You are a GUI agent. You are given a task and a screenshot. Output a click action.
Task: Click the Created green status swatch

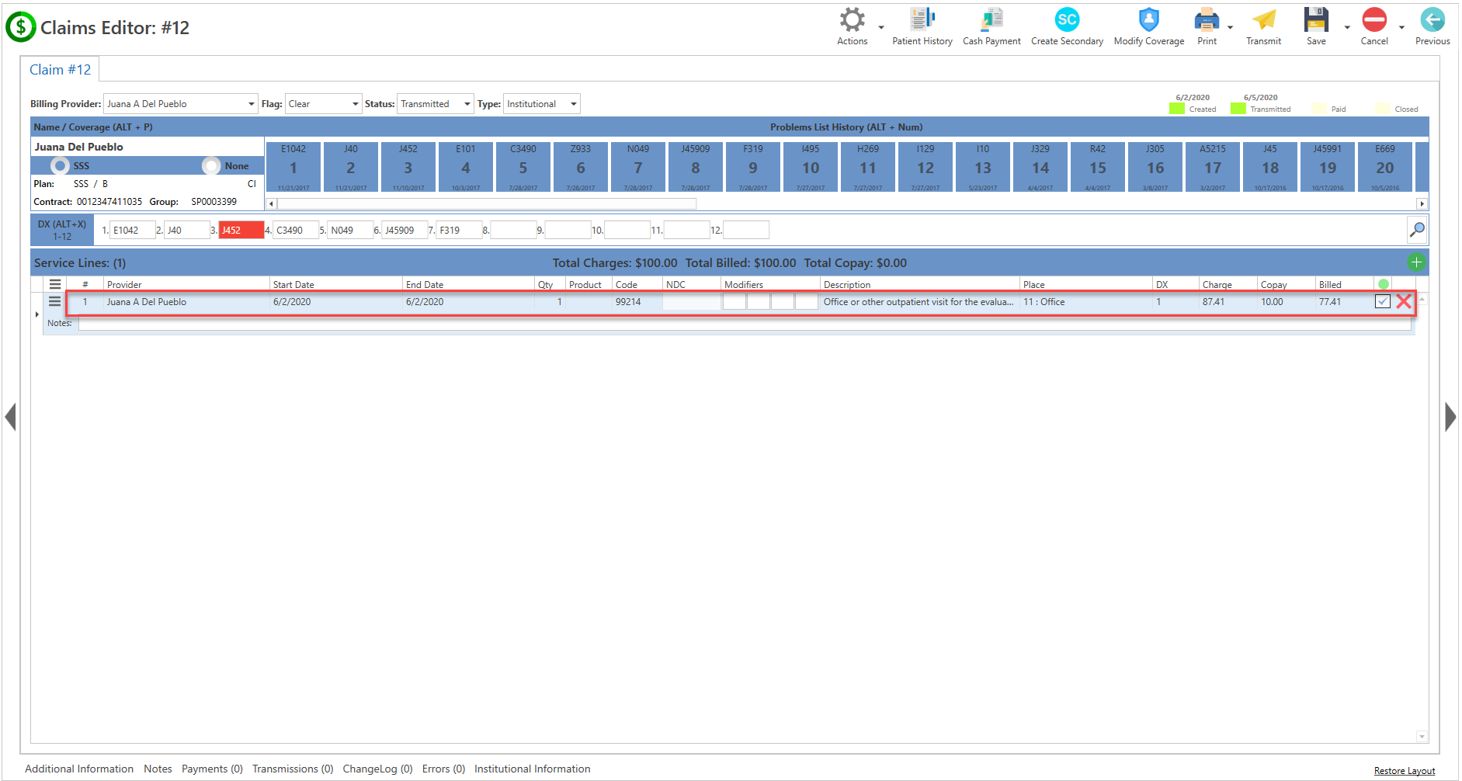click(x=1176, y=109)
